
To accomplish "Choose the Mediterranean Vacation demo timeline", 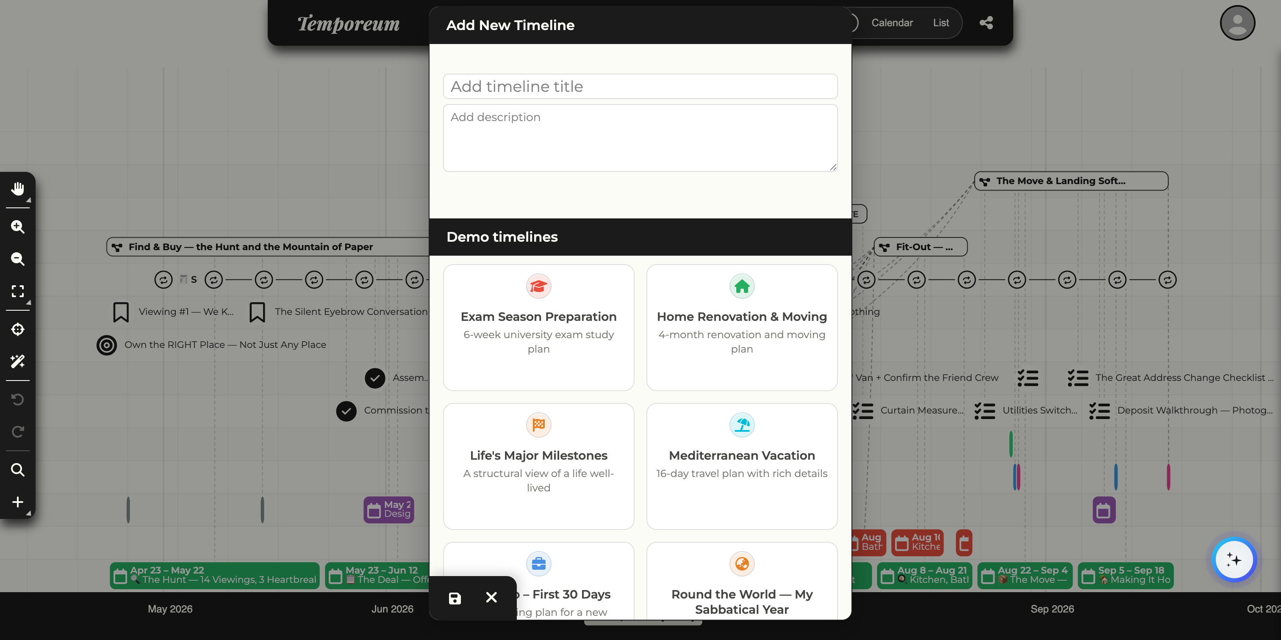I will coord(742,466).
